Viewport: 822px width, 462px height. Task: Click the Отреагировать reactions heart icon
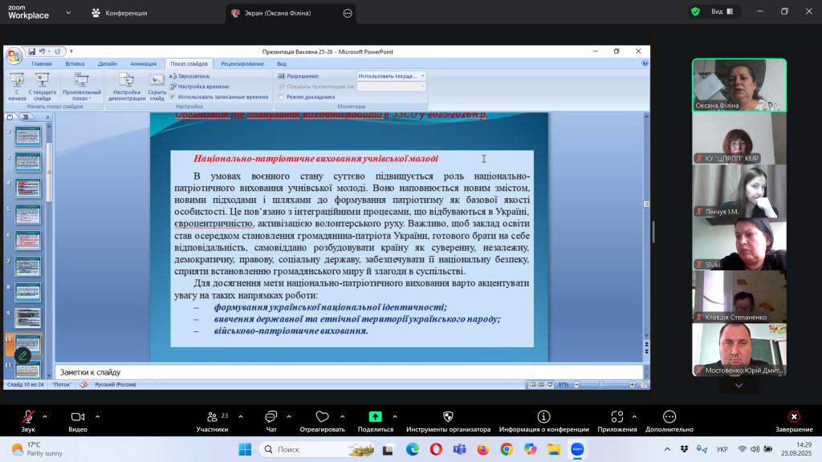tap(322, 417)
